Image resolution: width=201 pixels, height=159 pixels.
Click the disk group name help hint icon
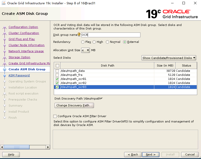pyautogui.click(x=79, y=35)
